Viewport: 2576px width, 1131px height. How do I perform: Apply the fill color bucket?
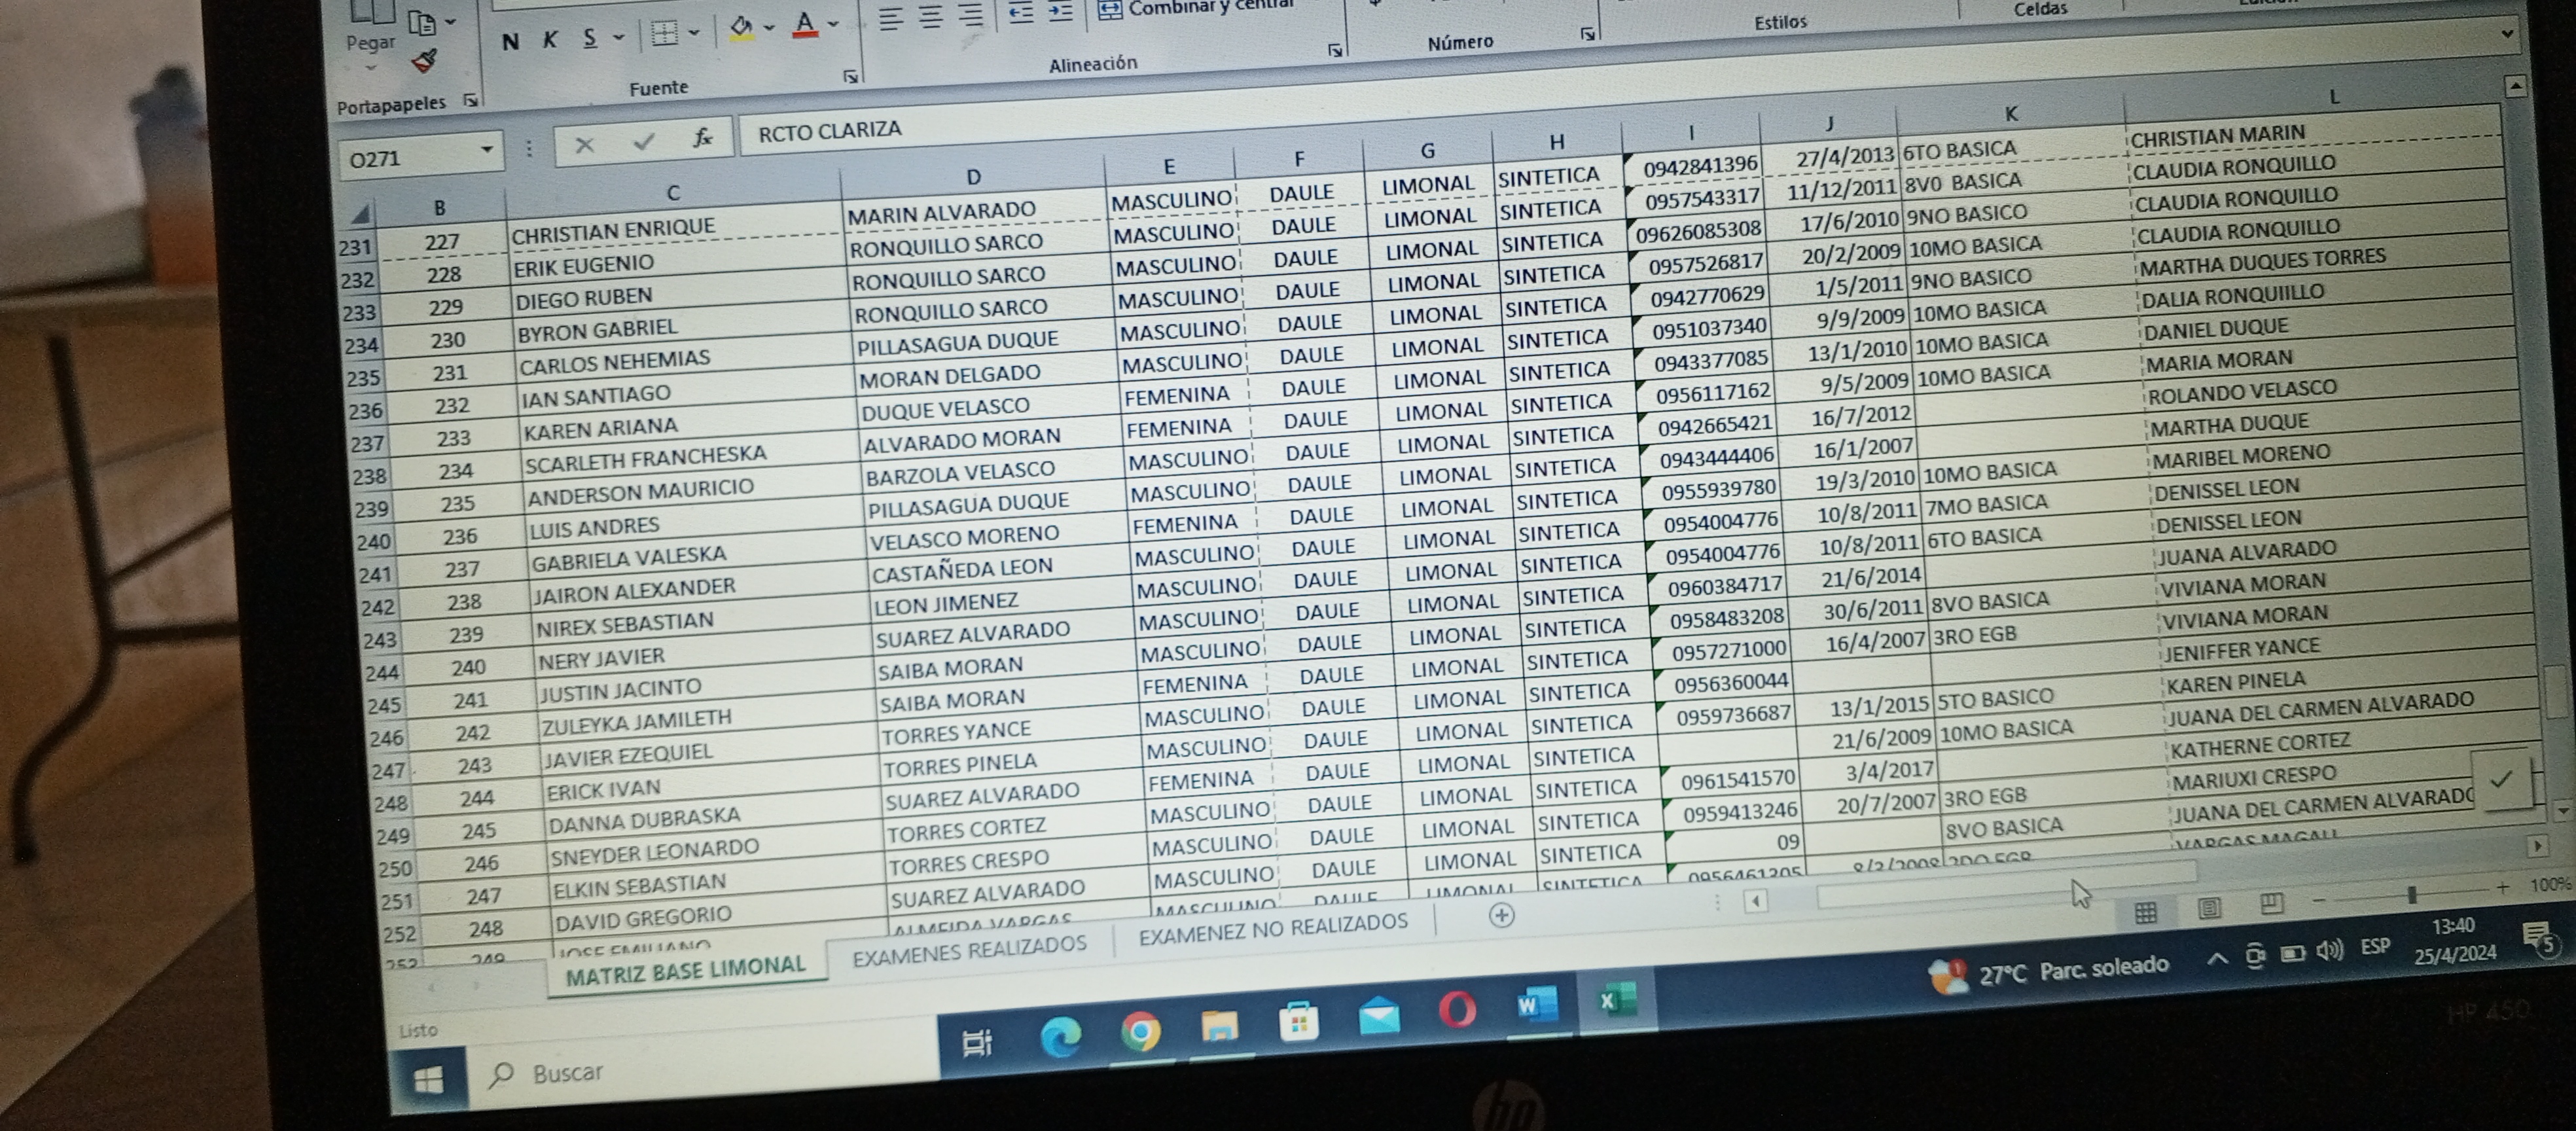[x=741, y=28]
